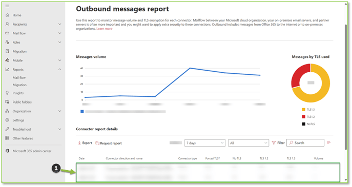This screenshot has width=352, height=187.
Task: Open the hamburger navigation menu icon
Action: pos(7,6)
